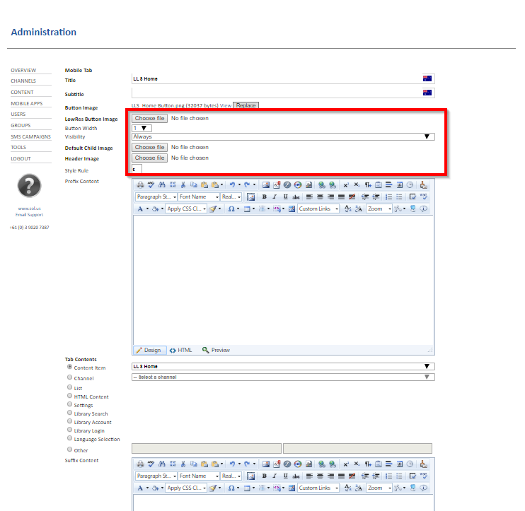Open Zoom dropdown in Prefix Content editor
This screenshot has width=525, height=511.
(379, 208)
